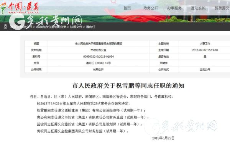Image resolution: width=230 pixels, height=143 pixels.
Task: Click the document title cell in info table
Action: tap(99, 43)
